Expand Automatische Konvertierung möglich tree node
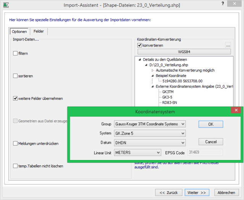 tap(152, 70)
